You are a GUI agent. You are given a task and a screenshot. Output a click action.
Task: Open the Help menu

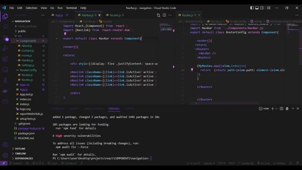[83, 8]
